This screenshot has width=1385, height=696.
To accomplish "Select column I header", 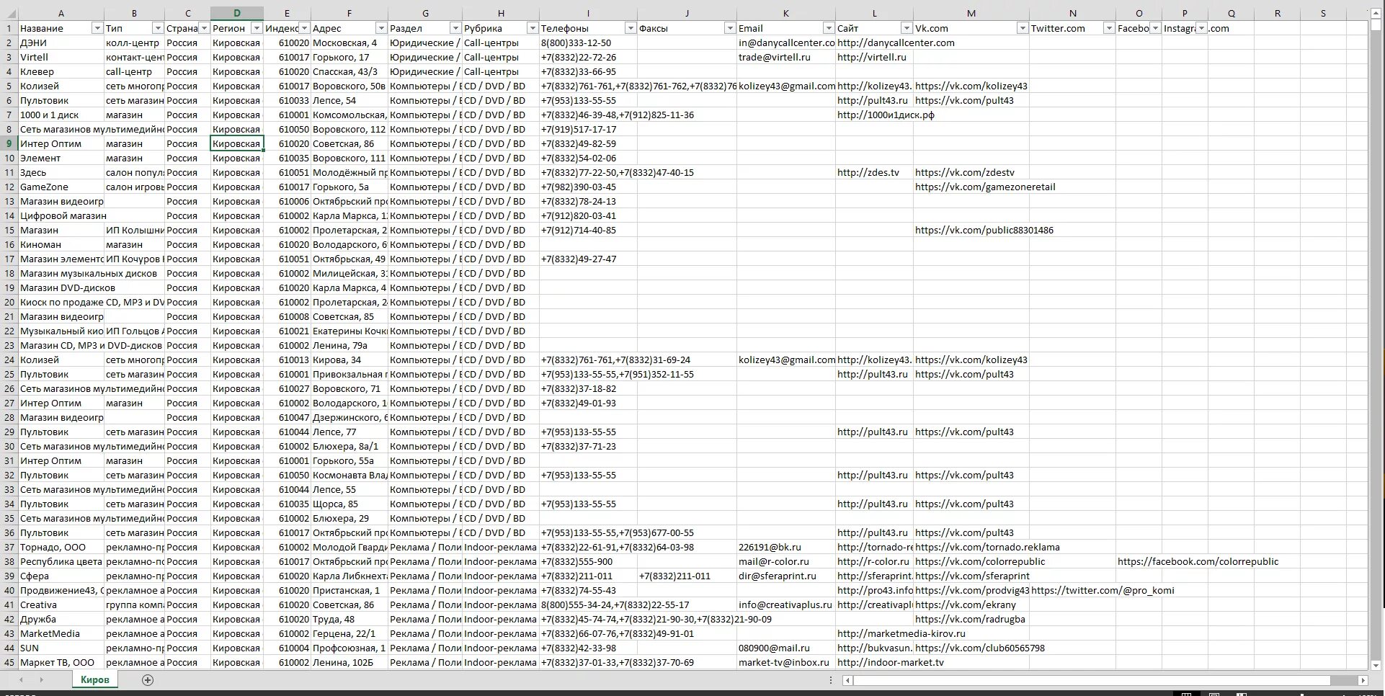I will click(588, 14).
